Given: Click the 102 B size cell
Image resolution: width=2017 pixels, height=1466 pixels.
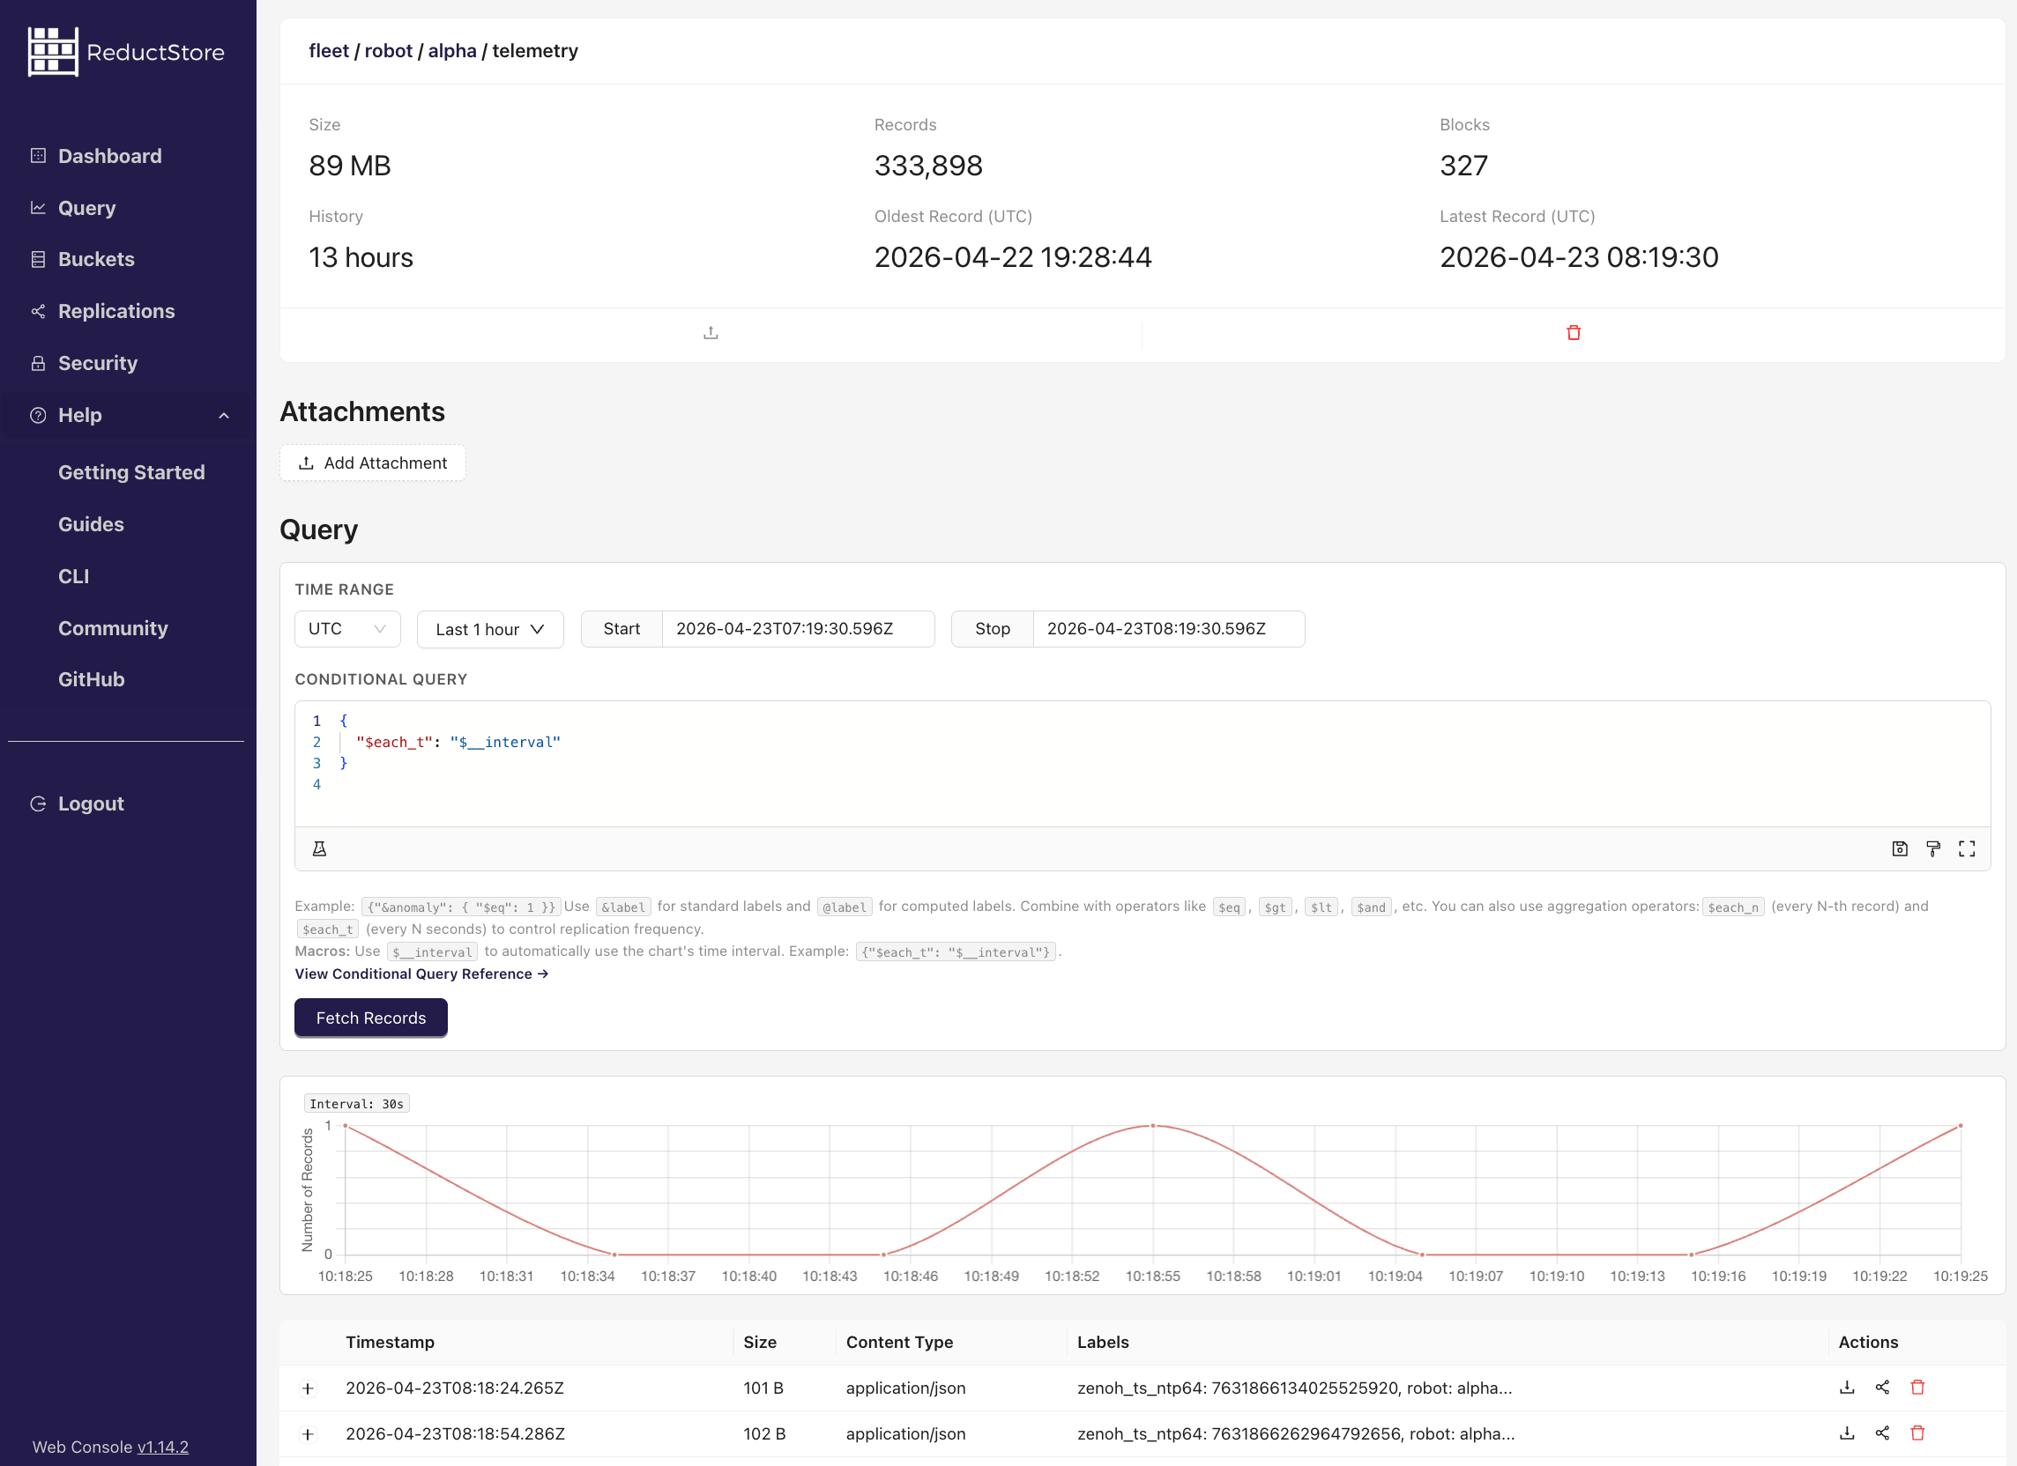Looking at the screenshot, I should coord(765,1435).
